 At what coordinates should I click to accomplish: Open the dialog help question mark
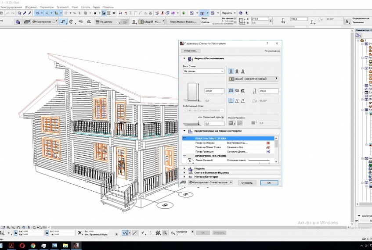[x=267, y=43]
